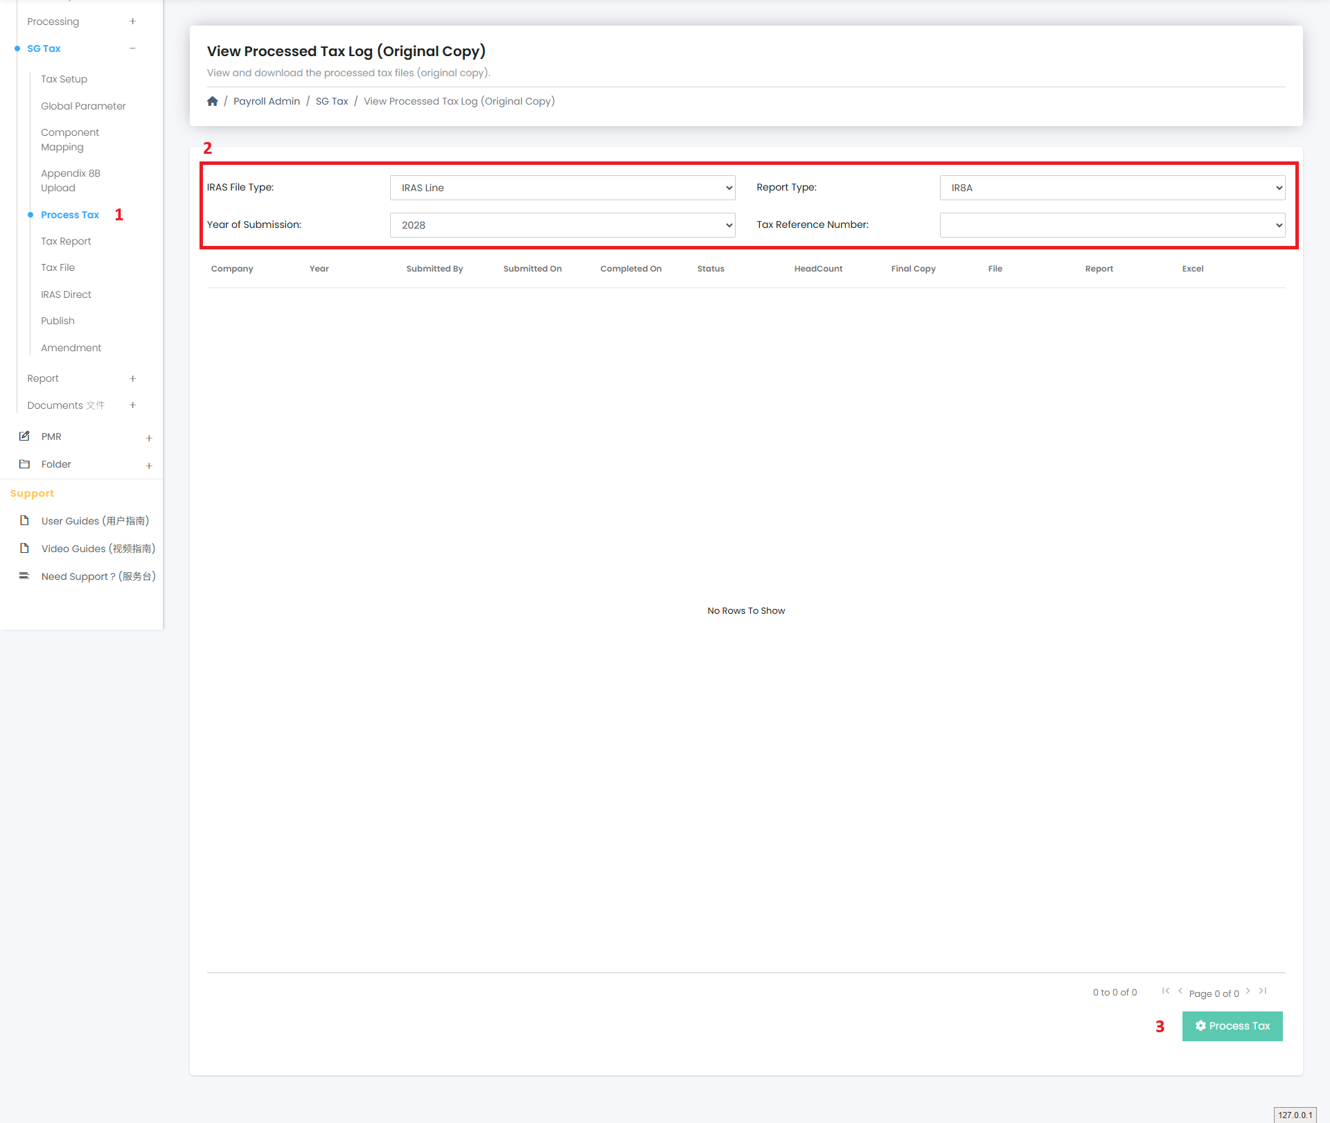
Task: Open the Year of Submission dropdown
Action: pyautogui.click(x=562, y=225)
